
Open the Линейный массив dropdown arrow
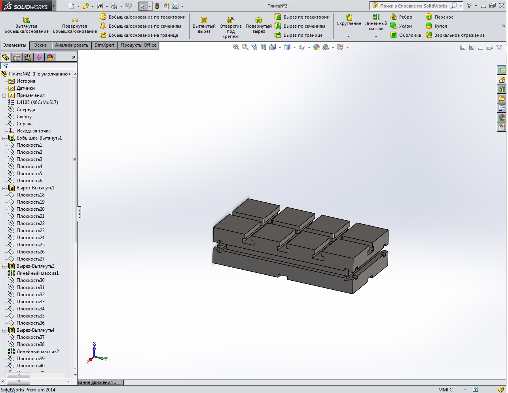pos(376,36)
